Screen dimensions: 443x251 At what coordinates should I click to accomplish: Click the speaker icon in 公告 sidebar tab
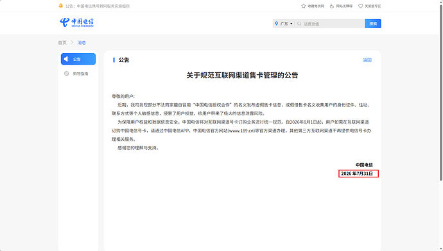(x=66, y=59)
